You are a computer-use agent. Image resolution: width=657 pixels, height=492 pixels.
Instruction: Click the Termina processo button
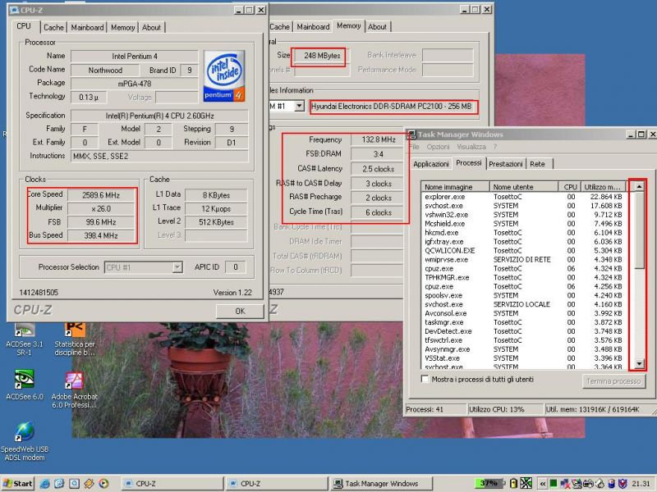coord(613,381)
